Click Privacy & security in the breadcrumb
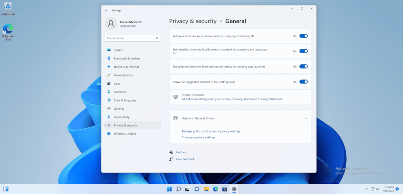Viewport: 403px width, 194px height. (193, 21)
